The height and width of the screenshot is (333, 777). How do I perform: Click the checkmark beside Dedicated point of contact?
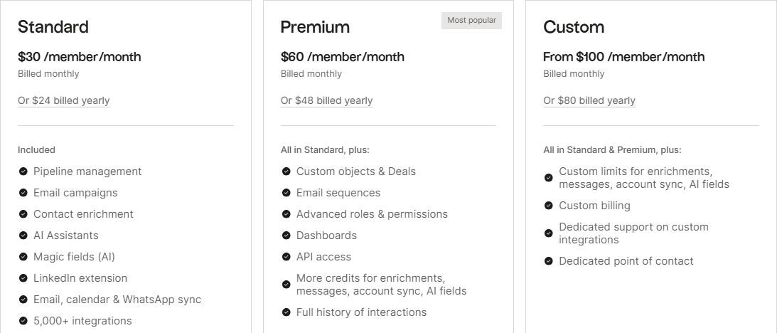point(549,261)
